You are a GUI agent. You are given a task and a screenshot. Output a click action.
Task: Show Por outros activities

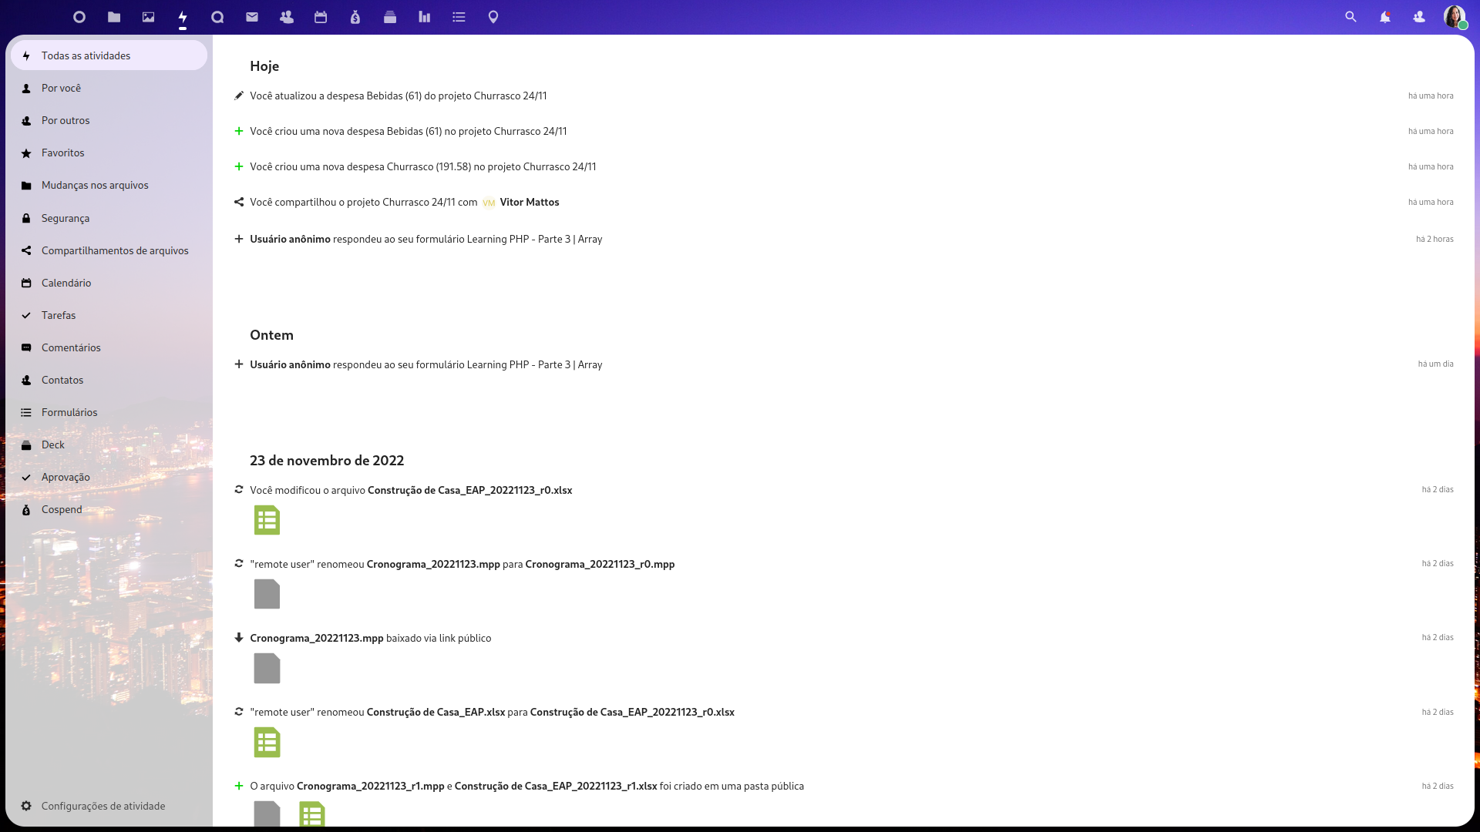[x=66, y=121]
